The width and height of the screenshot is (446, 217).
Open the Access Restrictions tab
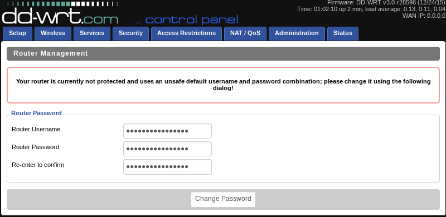pyautogui.click(x=186, y=33)
